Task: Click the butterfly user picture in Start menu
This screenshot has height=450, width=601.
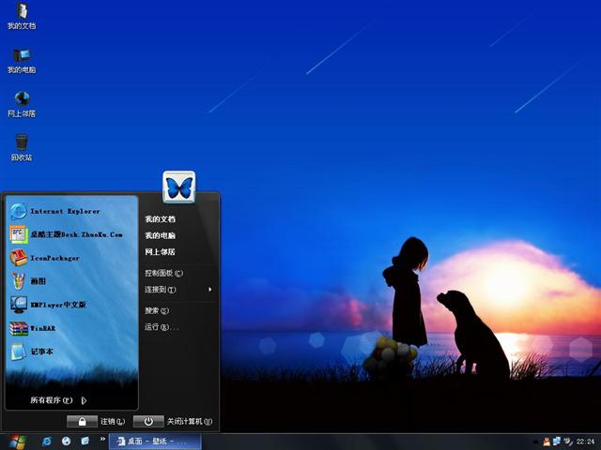Action: coord(179,187)
